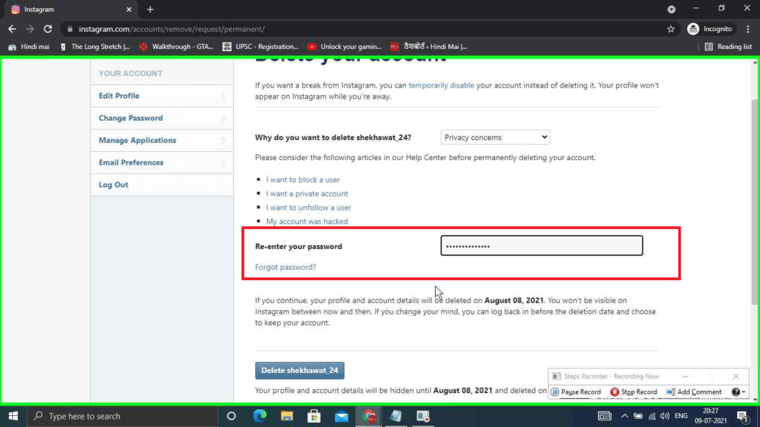The image size is (760, 427).
Task: Open the Hindi mai bookmark
Action: pos(29,47)
